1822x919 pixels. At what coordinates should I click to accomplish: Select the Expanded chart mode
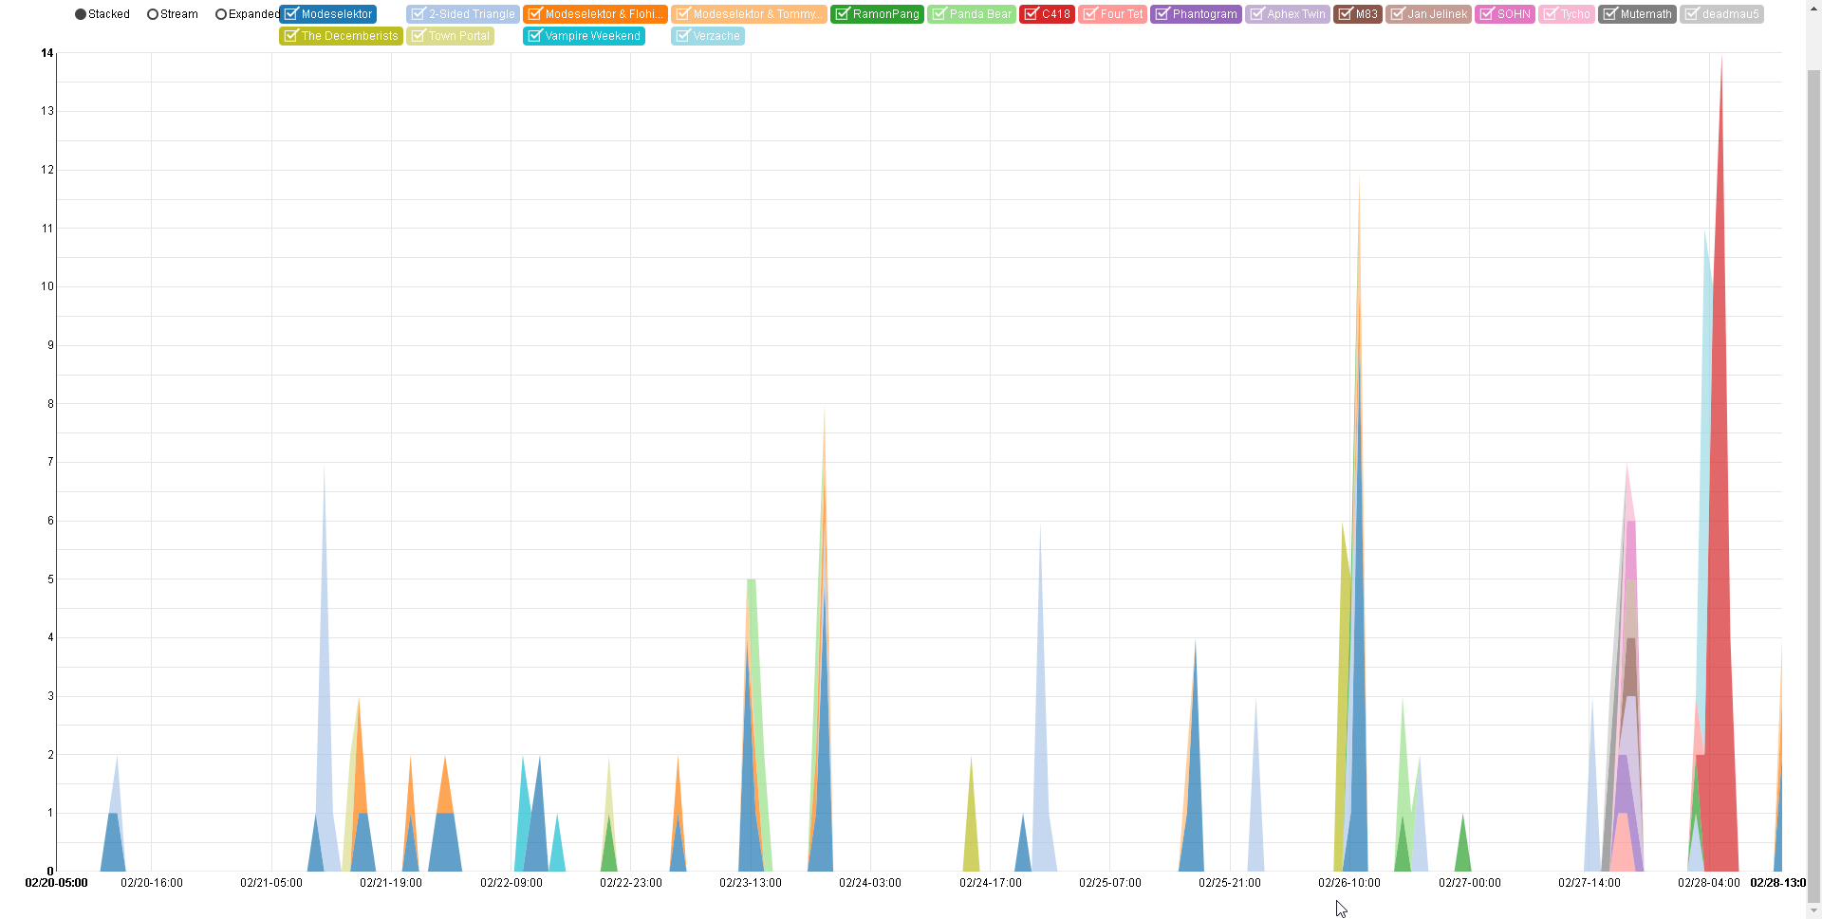[x=247, y=14]
